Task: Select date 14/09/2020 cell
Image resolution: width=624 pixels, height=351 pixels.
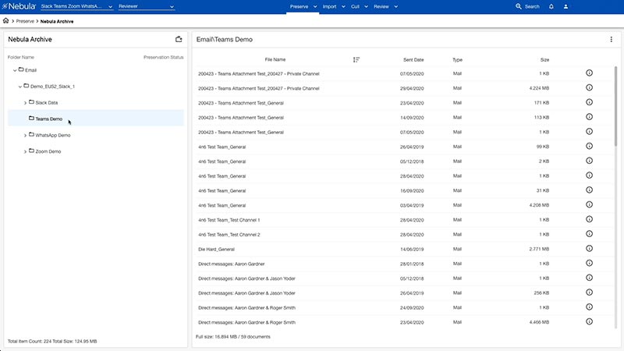Action: (412, 118)
